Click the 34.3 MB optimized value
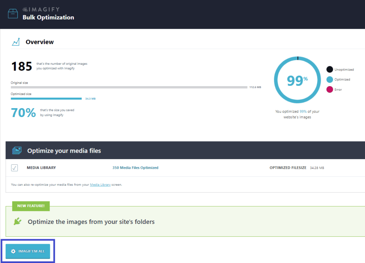Screen dimensions: 365x263 click(x=90, y=99)
